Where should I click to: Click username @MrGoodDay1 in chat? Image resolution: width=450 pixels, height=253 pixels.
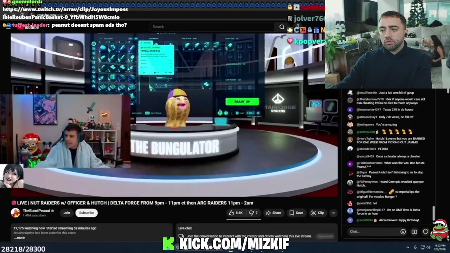tap(367, 117)
